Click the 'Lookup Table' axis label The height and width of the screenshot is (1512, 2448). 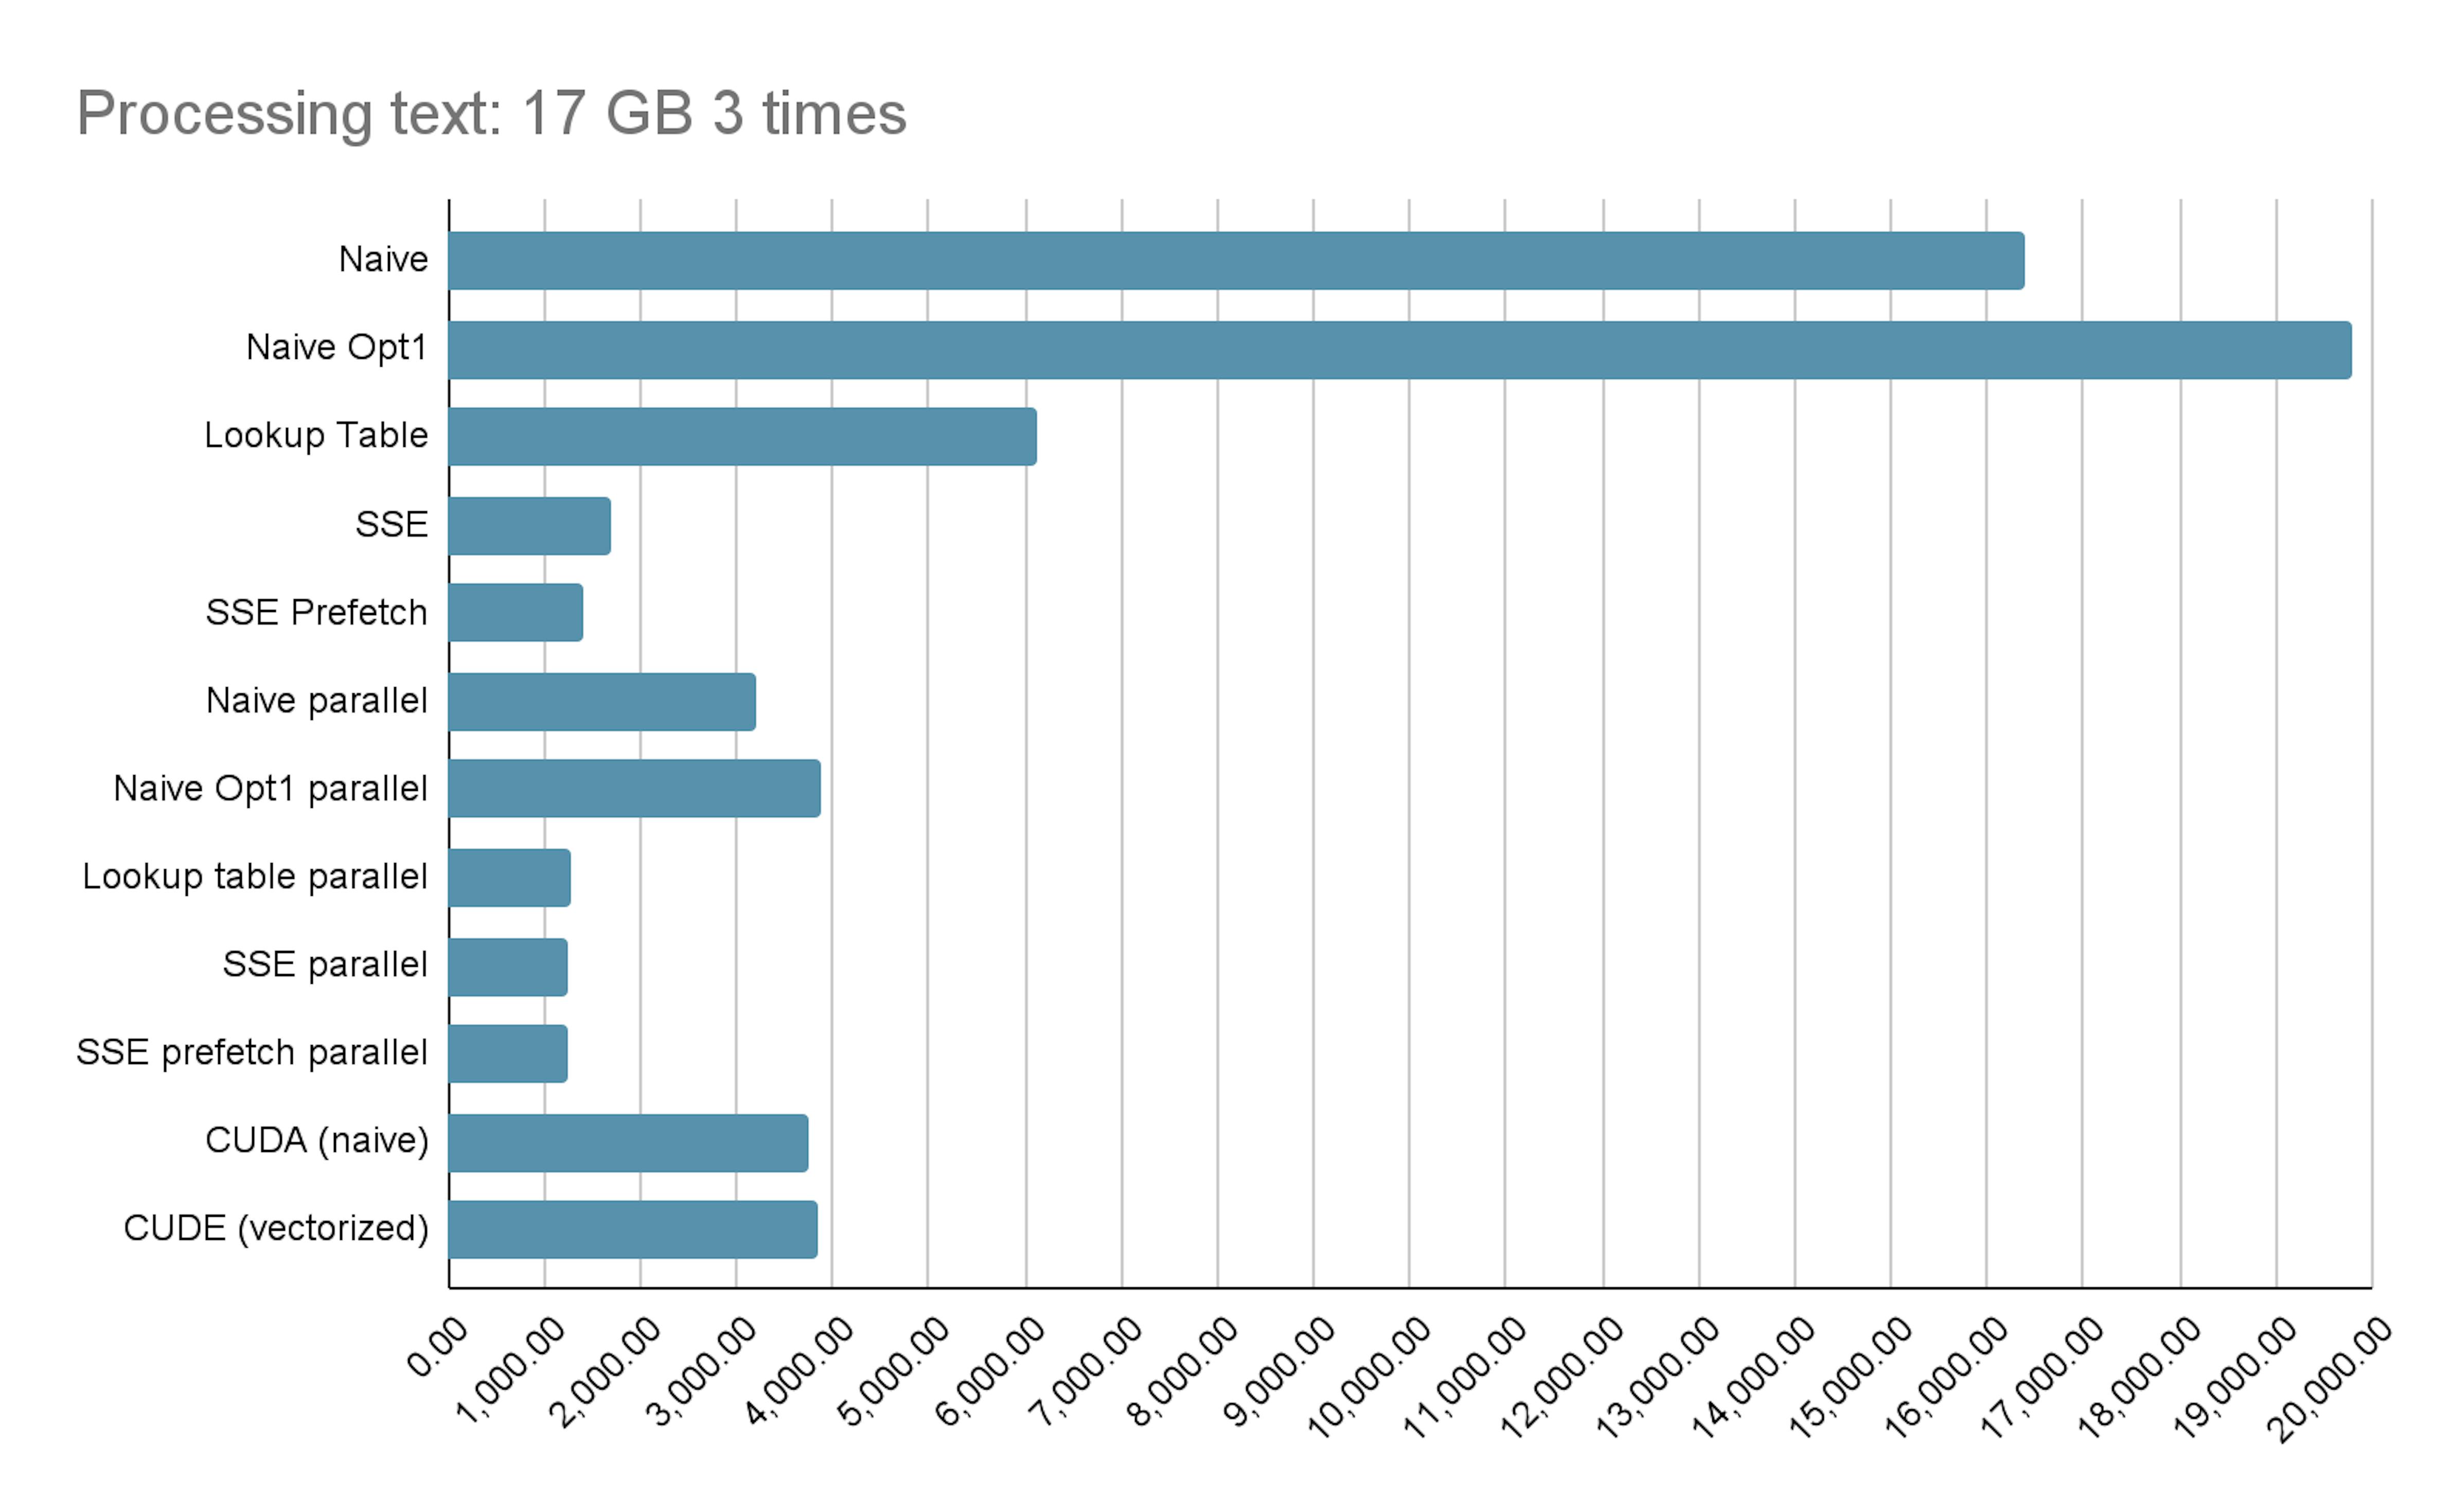pyautogui.click(x=315, y=436)
